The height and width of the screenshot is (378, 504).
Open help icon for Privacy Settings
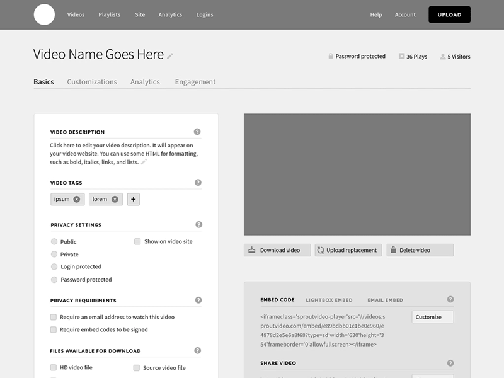tap(198, 224)
